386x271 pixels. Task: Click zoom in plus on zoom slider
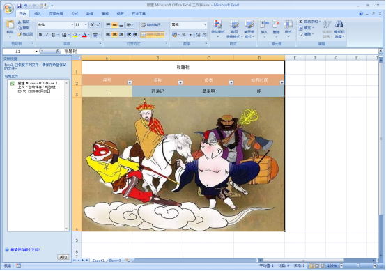point(375,266)
